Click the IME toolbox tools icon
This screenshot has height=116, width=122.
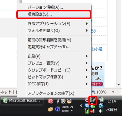pyautogui.click(x=69, y=101)
